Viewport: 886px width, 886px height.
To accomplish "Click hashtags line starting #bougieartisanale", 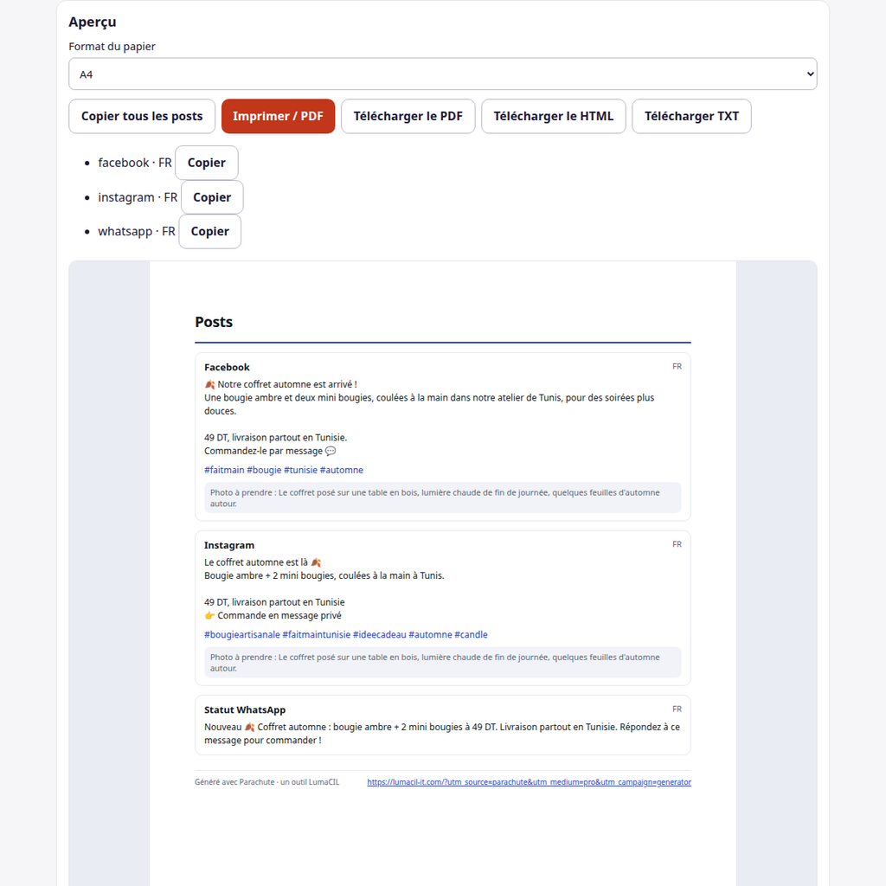I will tap(346, 634).
